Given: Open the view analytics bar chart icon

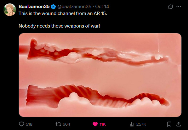Looking at the screenshot, I should click(x=132, y=124).
